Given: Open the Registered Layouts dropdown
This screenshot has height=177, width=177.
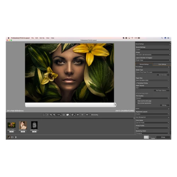Looking at the screenshot, I should (152, 114).
